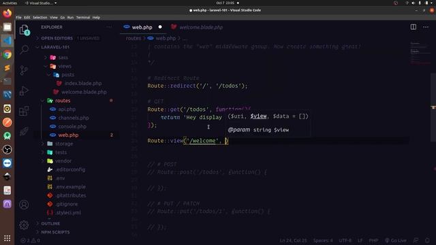This screenshot has height=245, width=436.
Task: Open Explorer panel more actions ellipsis
Action: [109, 27]
